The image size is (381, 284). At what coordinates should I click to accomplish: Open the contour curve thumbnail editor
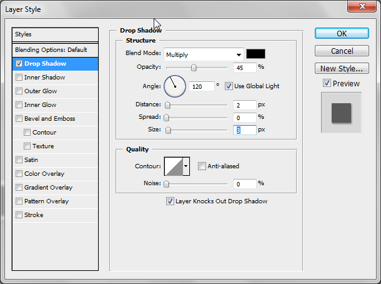[x=174, y=166]
